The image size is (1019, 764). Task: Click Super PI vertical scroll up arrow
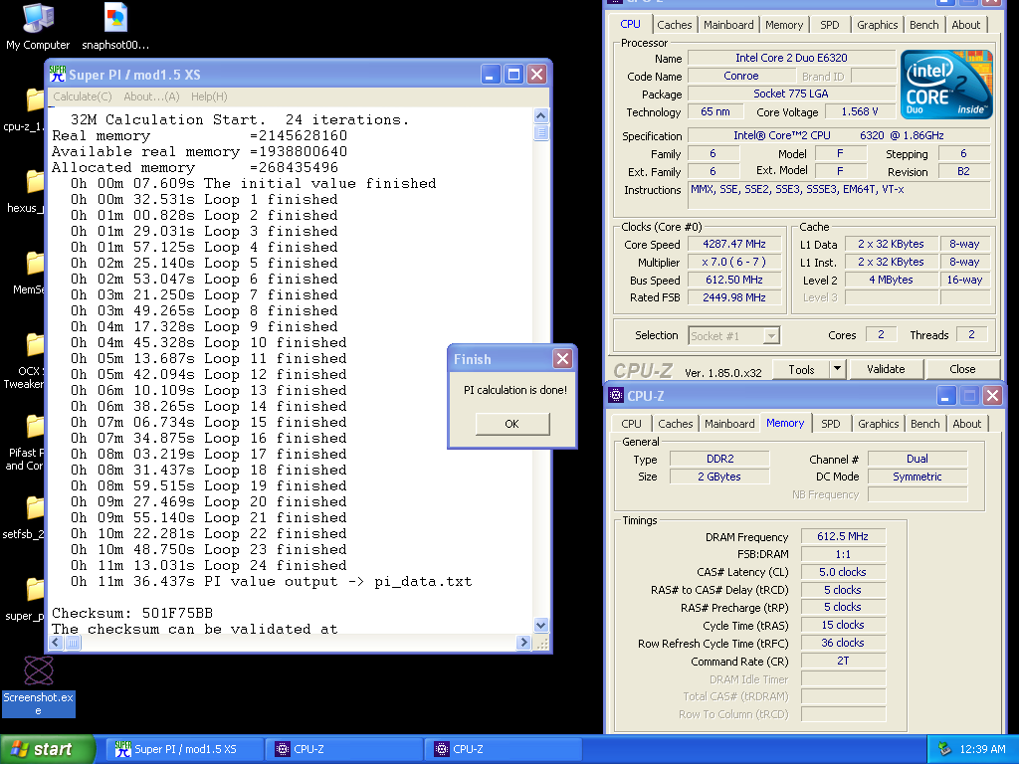[540, 116]
